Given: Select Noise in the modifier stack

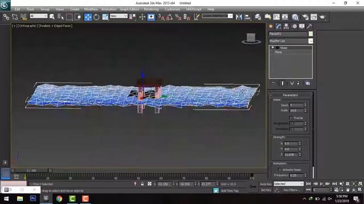Looking at the screenshot, I should (x=283, y=48).
